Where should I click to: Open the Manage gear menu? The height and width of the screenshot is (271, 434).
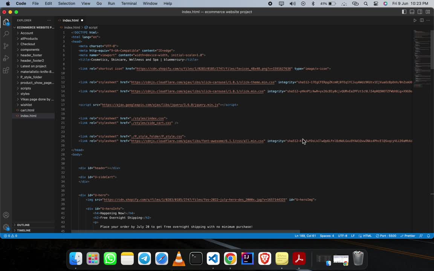pos(6,227)
